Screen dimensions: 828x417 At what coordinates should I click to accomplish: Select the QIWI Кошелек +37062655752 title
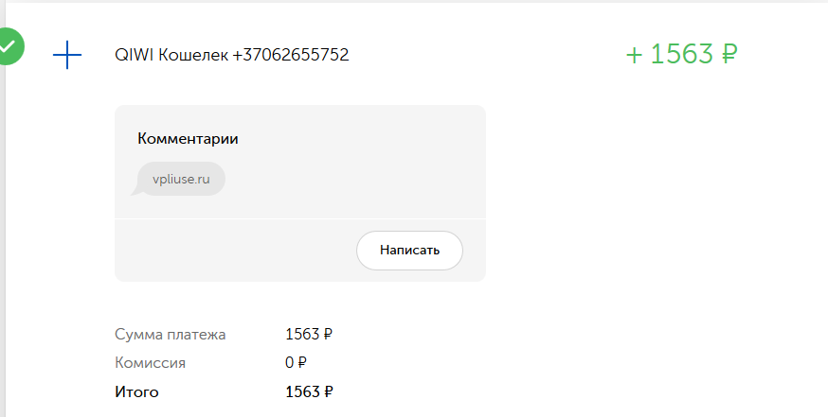[x=232, y=55]
